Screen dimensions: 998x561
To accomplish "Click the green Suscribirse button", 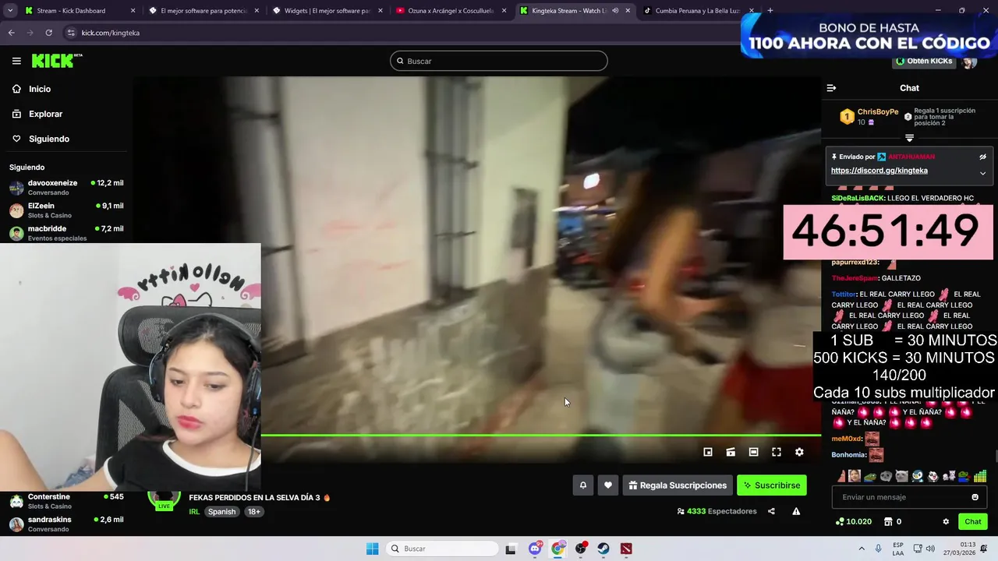I will pos(772,485).
